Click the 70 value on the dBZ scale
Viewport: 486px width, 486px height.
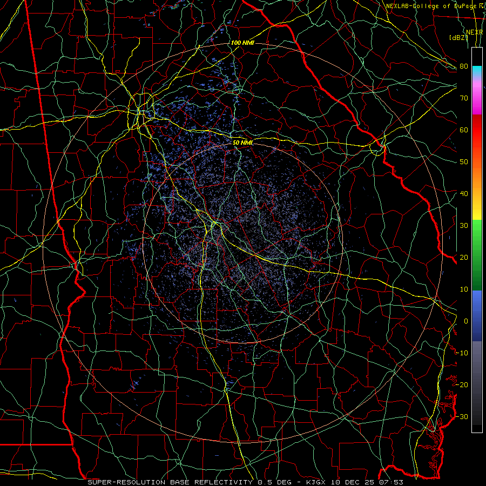[464, 98]
